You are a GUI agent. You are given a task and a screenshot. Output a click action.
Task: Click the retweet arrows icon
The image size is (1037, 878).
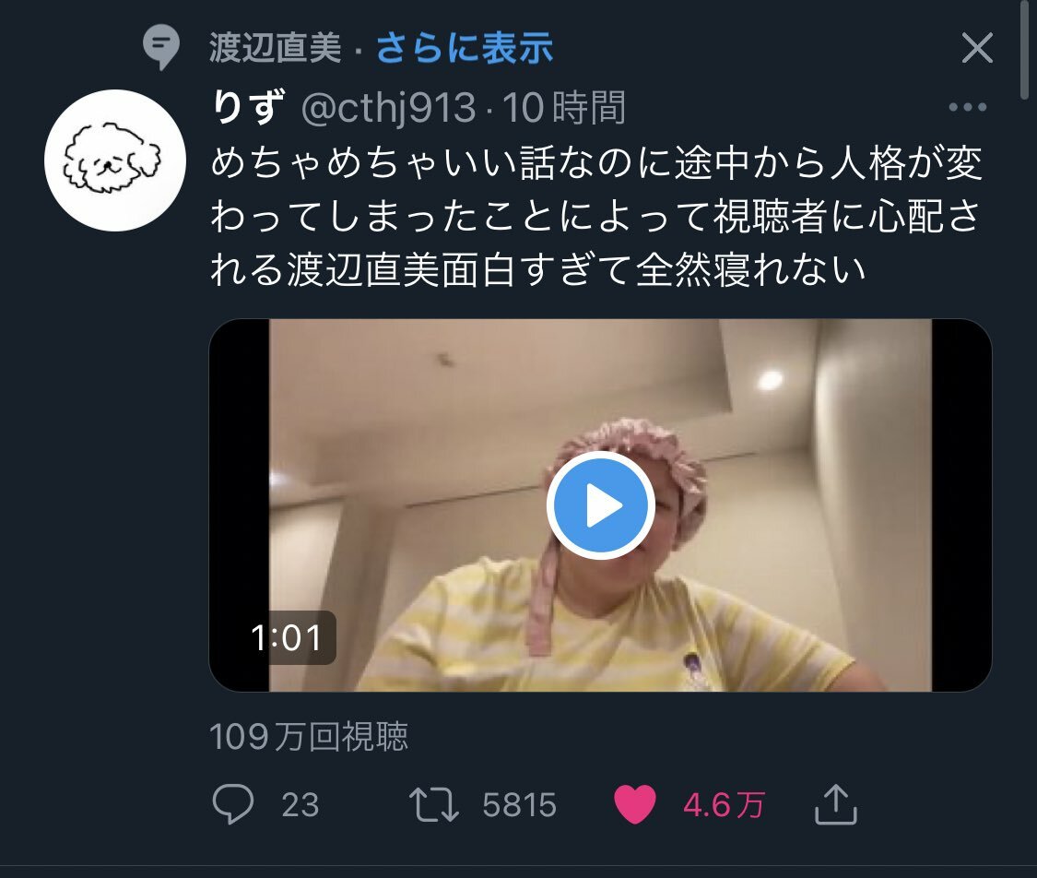[434, 804]
